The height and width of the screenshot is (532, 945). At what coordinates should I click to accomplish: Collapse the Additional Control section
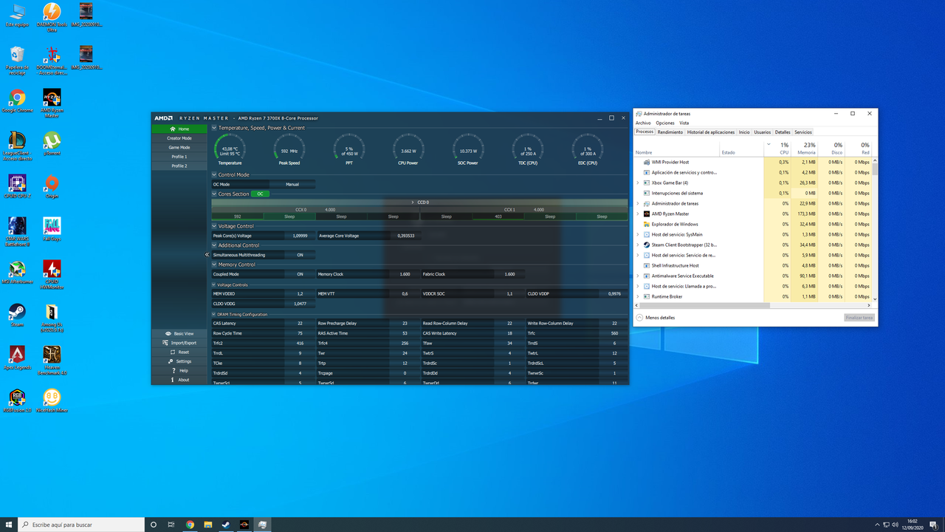tap(215, 245)
